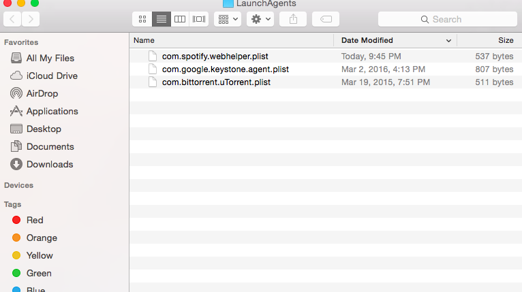Viewport: 522px width, 292px height.
Task: Click the Desktop sidebar icon
Action: 16,129
